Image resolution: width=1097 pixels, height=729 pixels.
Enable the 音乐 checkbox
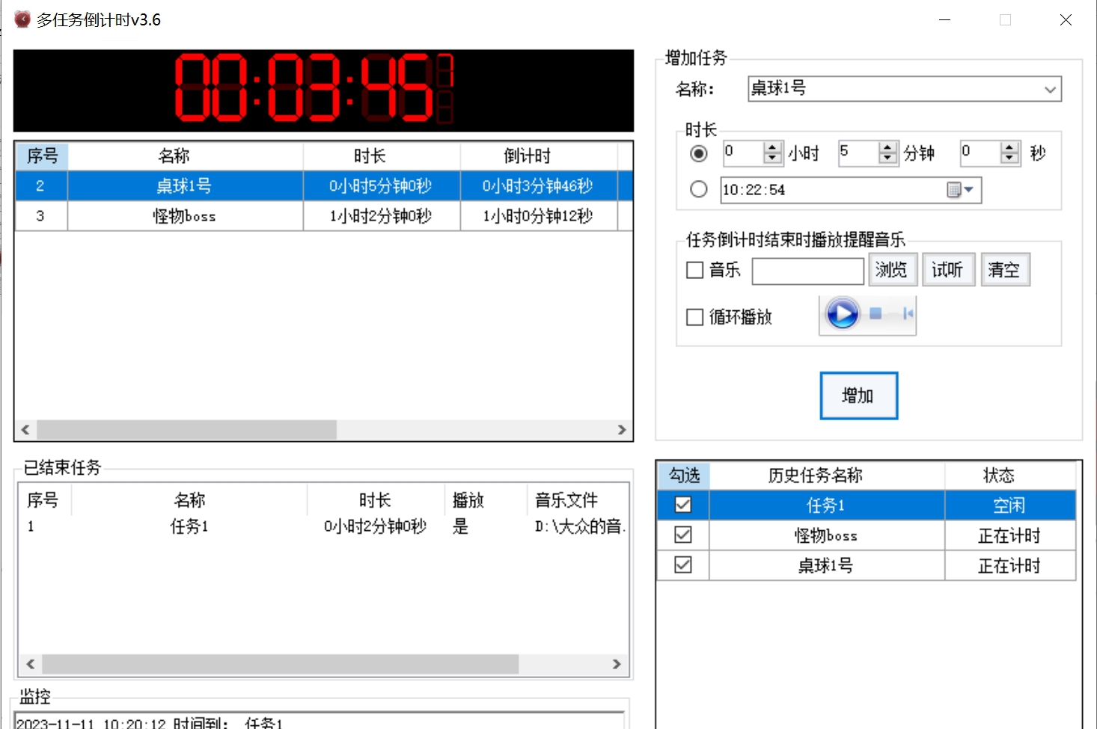[x=695, y=270]
